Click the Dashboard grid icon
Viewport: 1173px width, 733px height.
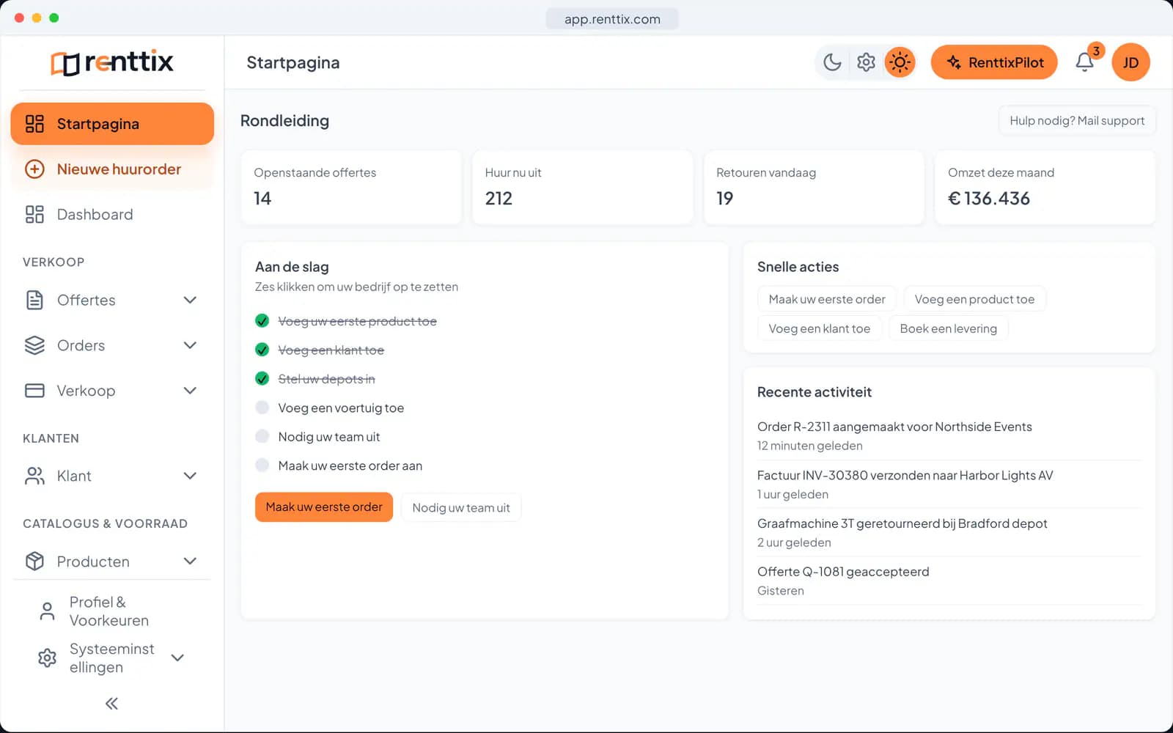[34, 214]
